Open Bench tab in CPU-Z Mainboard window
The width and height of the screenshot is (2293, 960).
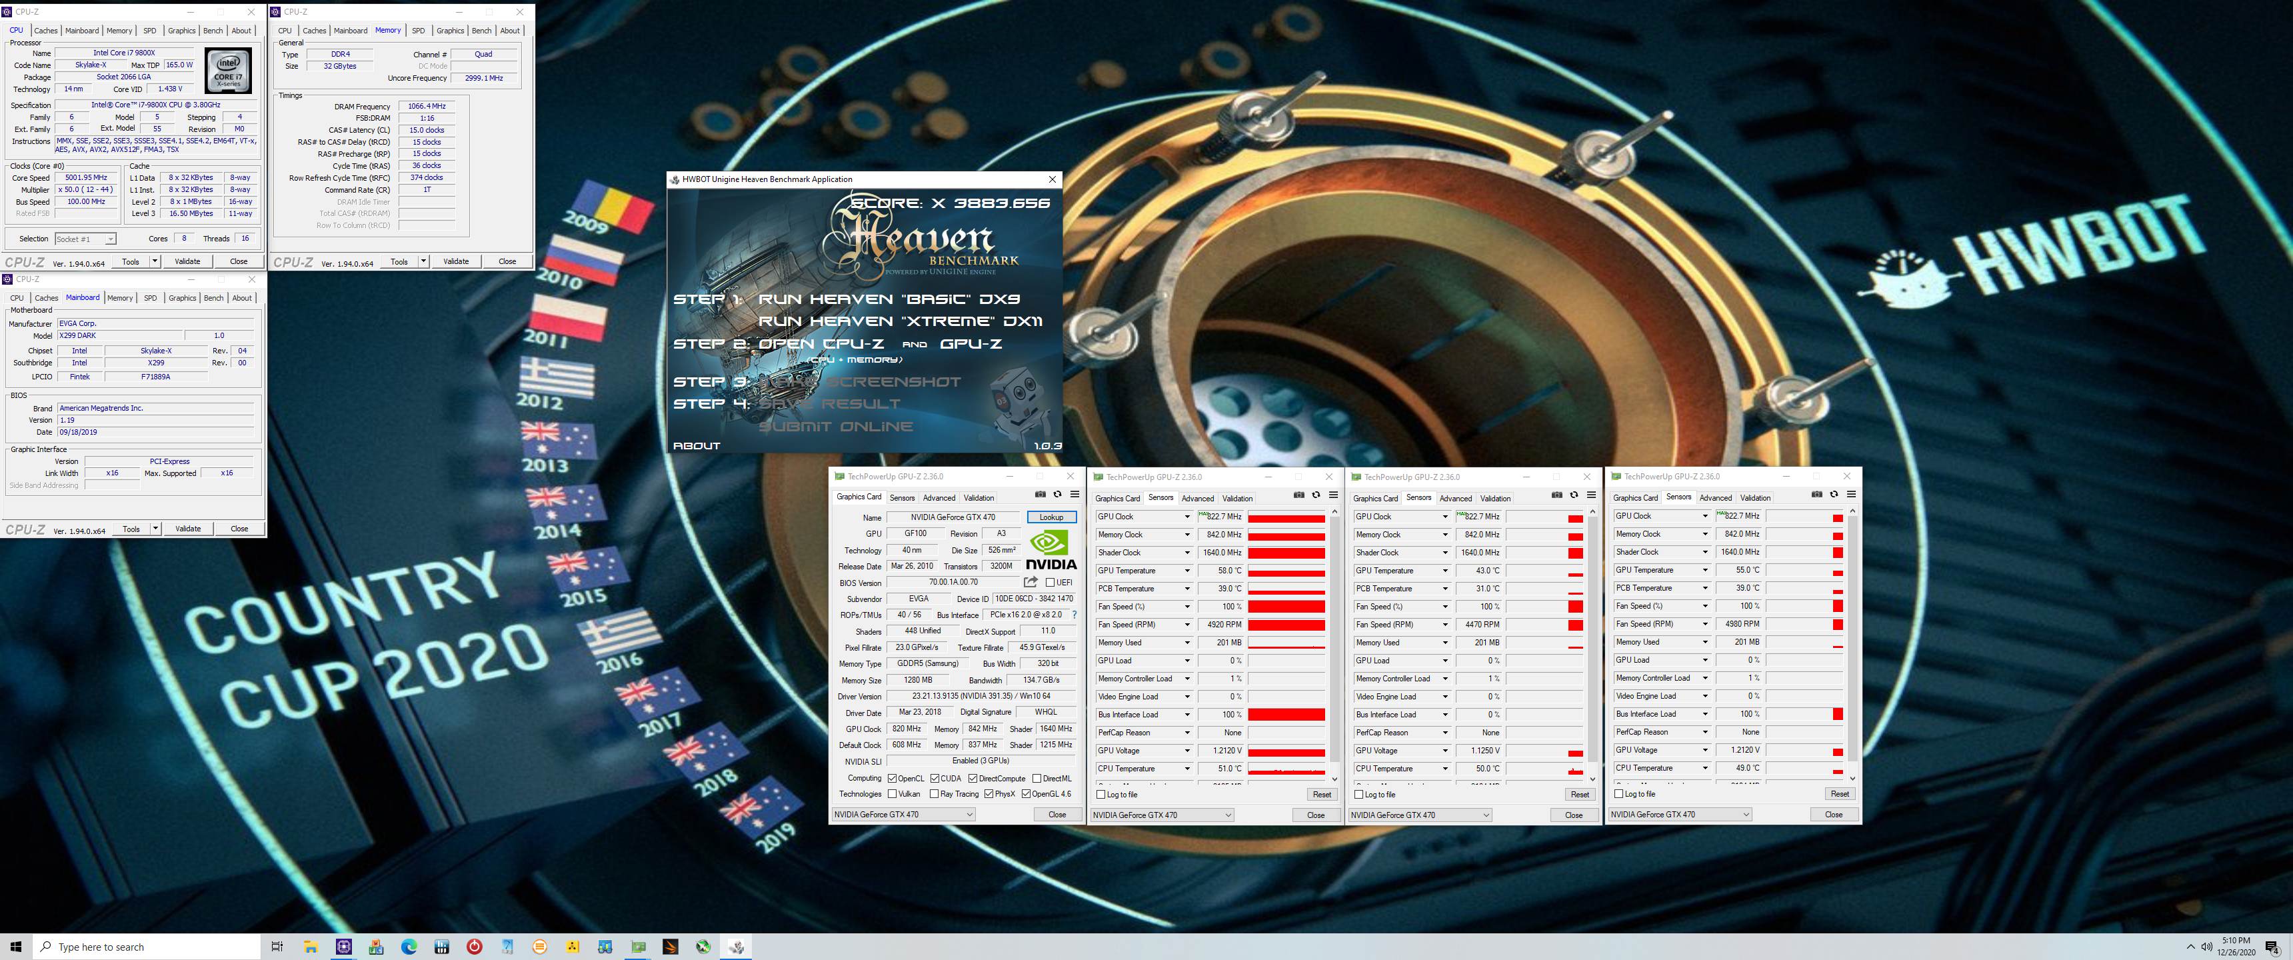[x=213, y=297]
